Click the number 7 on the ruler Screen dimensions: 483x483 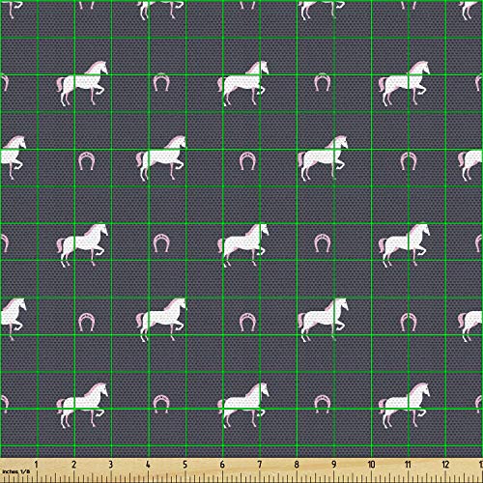260,465
